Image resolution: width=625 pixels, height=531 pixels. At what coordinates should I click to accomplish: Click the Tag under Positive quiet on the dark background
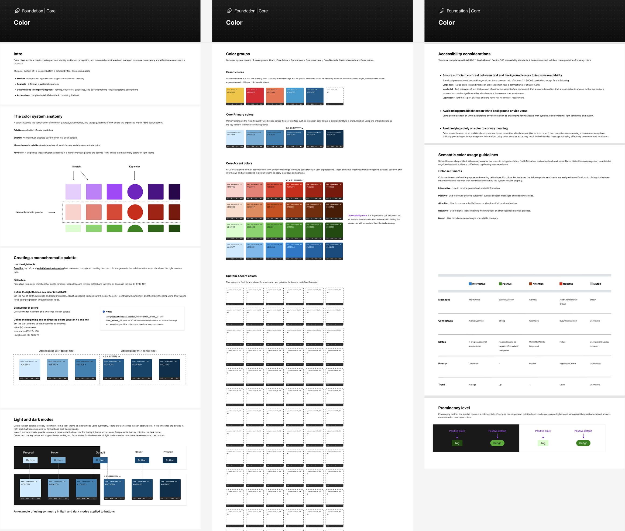[x=457, y=443]
